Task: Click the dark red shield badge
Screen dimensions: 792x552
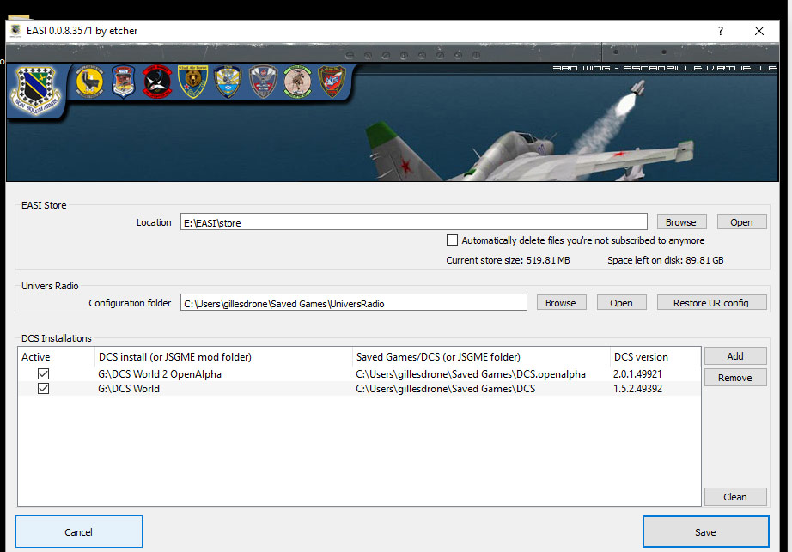Action: coord(332,82)
